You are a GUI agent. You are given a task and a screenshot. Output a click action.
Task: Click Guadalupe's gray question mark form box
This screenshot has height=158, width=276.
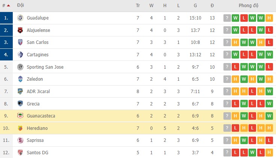point(227,18)
